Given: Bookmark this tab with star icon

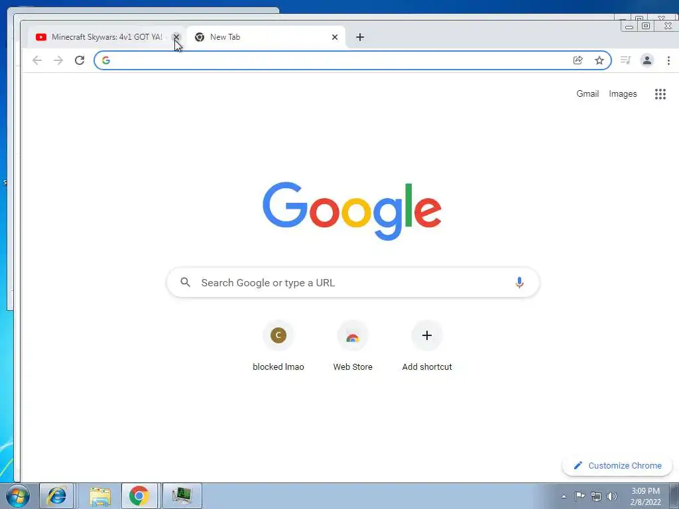Looking at the screenshot, I should click(599, 60).
